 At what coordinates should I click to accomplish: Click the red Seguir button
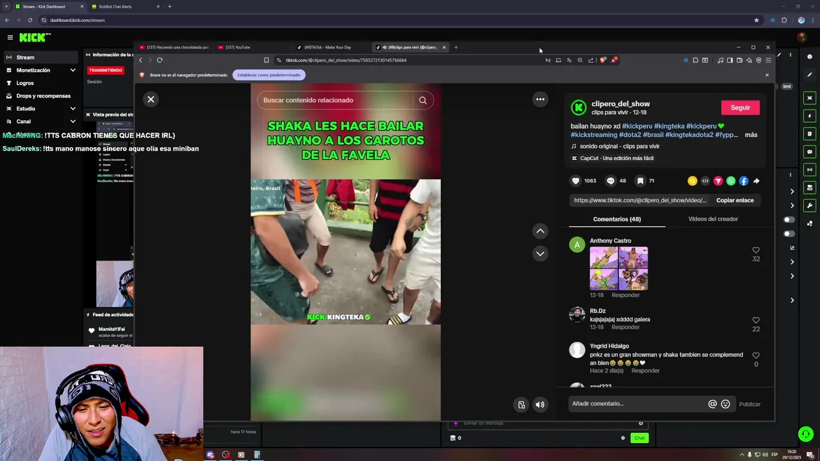740,108
